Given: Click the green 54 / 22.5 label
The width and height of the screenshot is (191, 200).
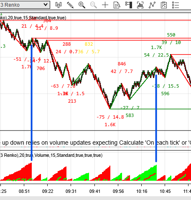Looking at the screenshot, I should pyautogui.click(x=156, y=55).
